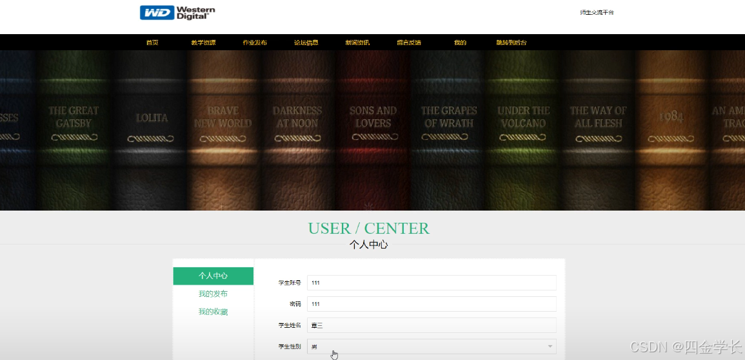Click the Western Digital logo
Screen dimensions: 745x360
tap(177, 13)
